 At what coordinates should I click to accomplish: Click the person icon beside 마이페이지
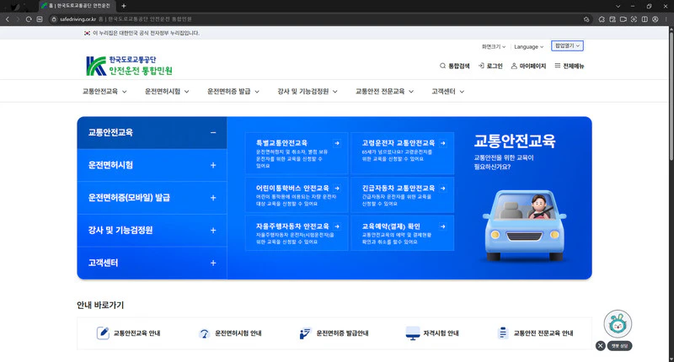(x=514, y=66)
